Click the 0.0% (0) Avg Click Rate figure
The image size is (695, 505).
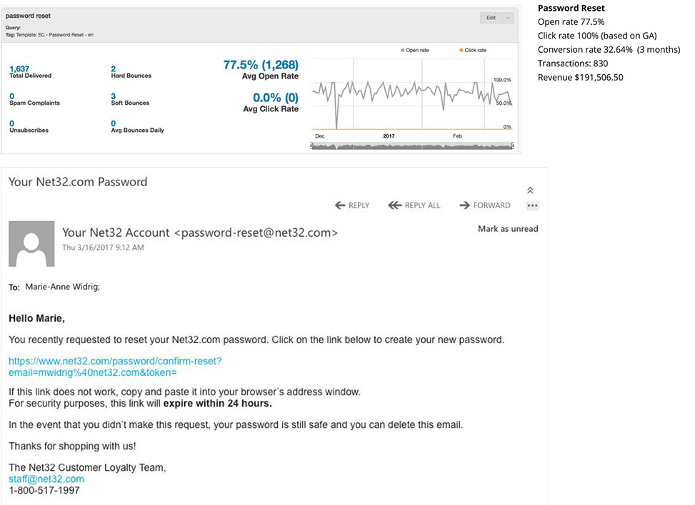(x=276, y=98)
